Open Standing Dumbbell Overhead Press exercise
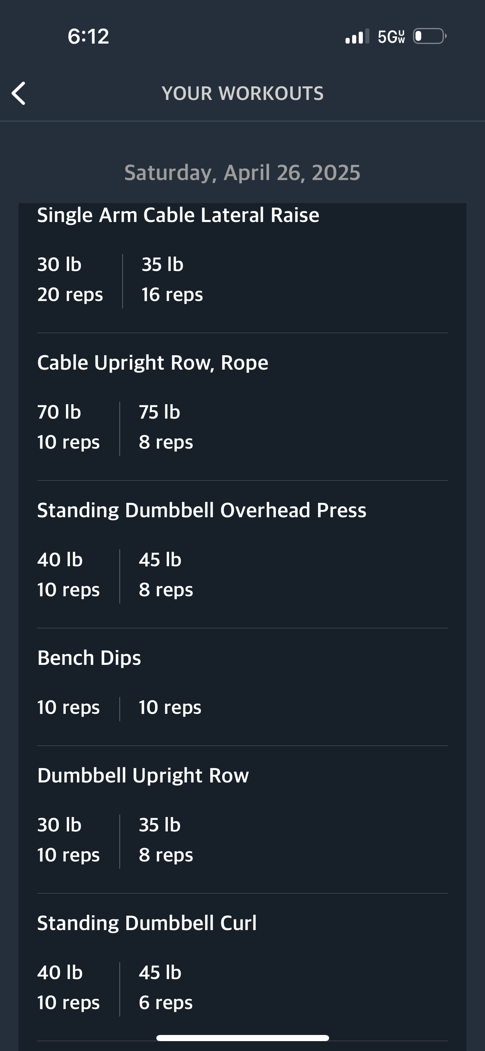 [202, 510]
